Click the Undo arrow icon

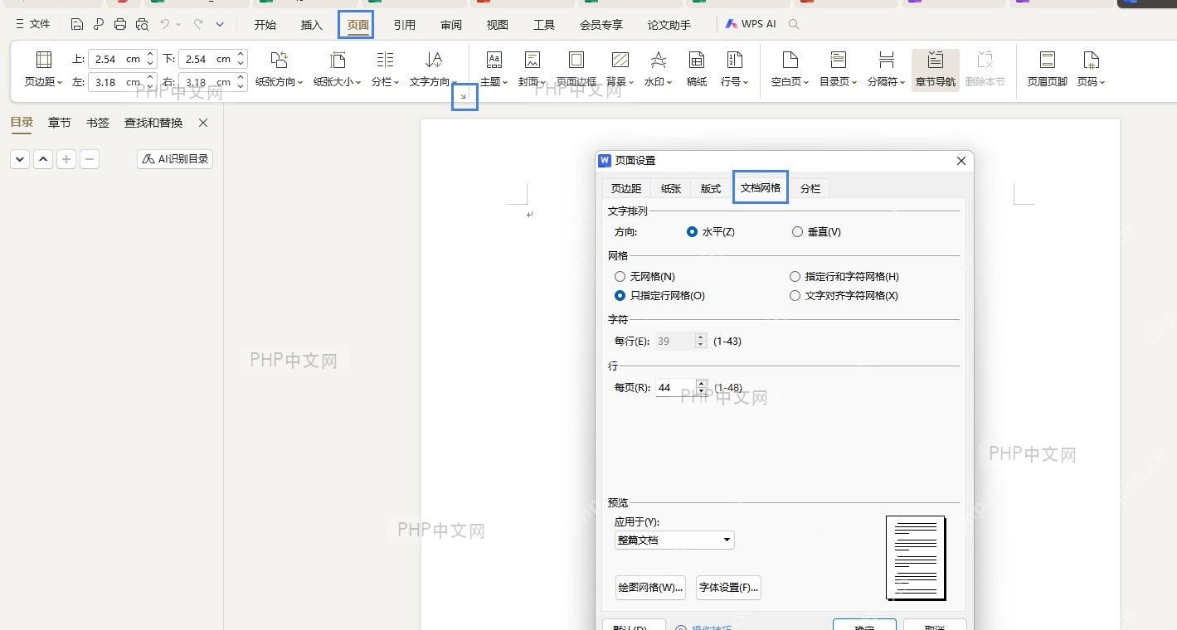165,25
